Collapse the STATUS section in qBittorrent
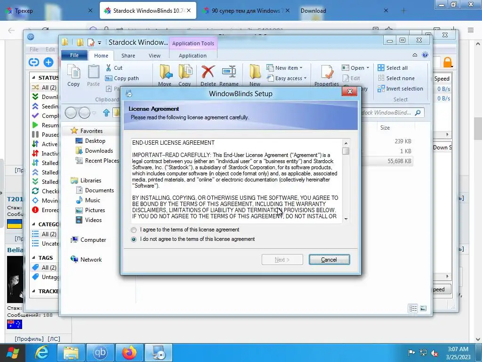 (33, 78)
